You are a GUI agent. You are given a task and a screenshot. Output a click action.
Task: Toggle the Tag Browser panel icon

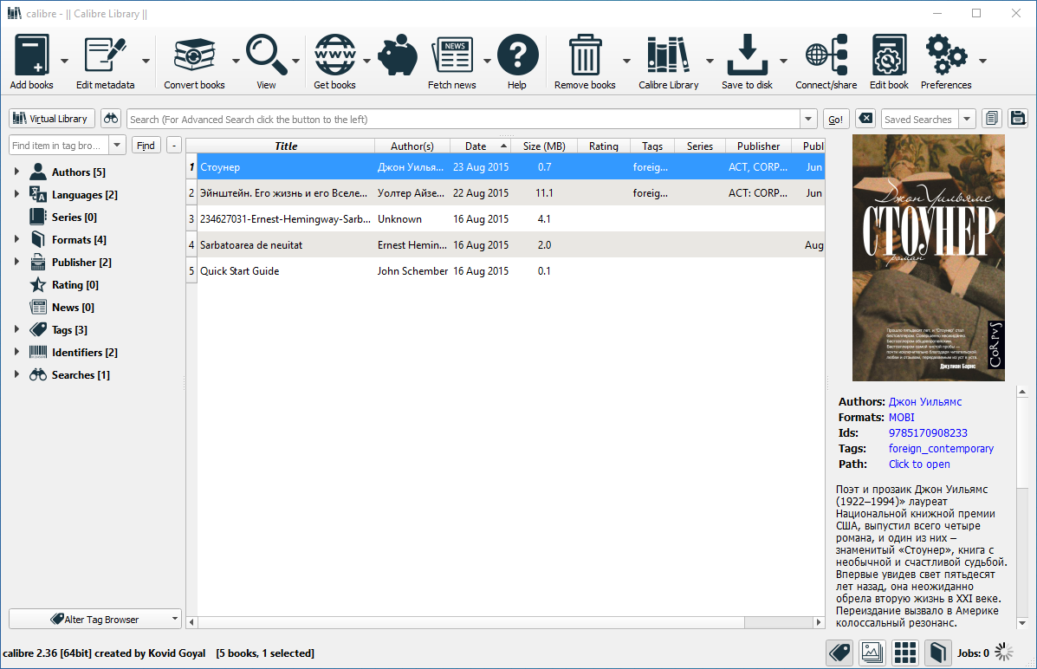coord(840,653)
